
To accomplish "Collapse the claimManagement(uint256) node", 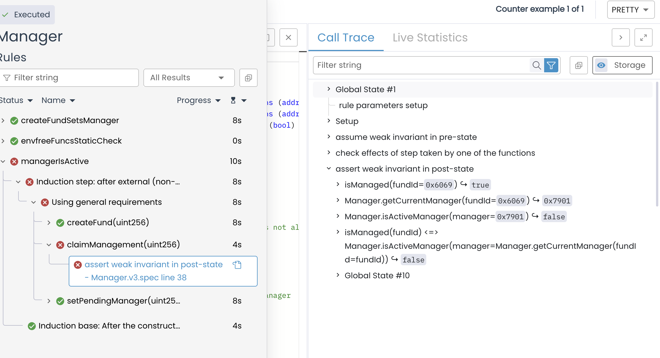I will (49, 245).
